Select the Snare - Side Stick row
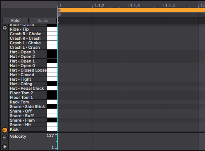The height and width of the screenshot is (151, 205). click(28, 107)
